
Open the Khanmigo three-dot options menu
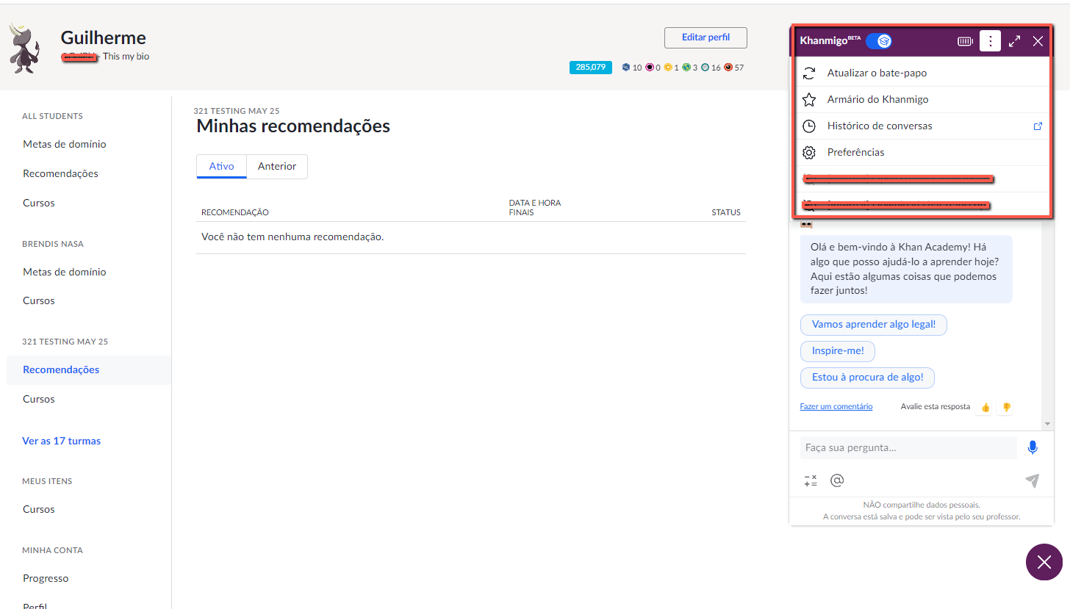(990, 41)
